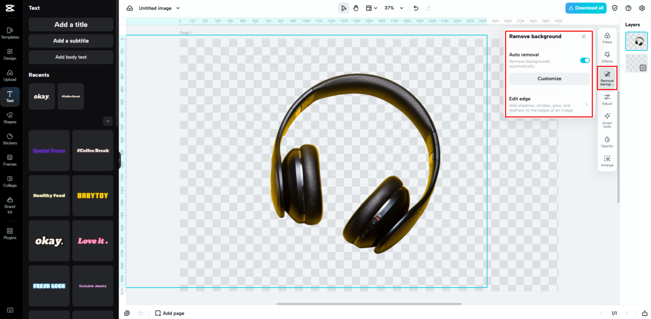Viewport: 651px width, 319px height.
Task: Select the headphones layer thumbnail
Action: coord(636,41)
